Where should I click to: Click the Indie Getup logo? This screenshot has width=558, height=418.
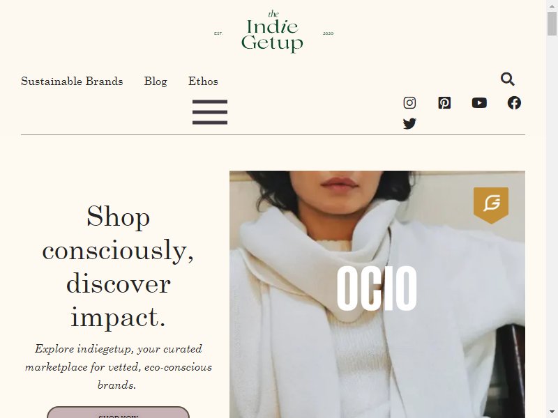click(273, 32)
